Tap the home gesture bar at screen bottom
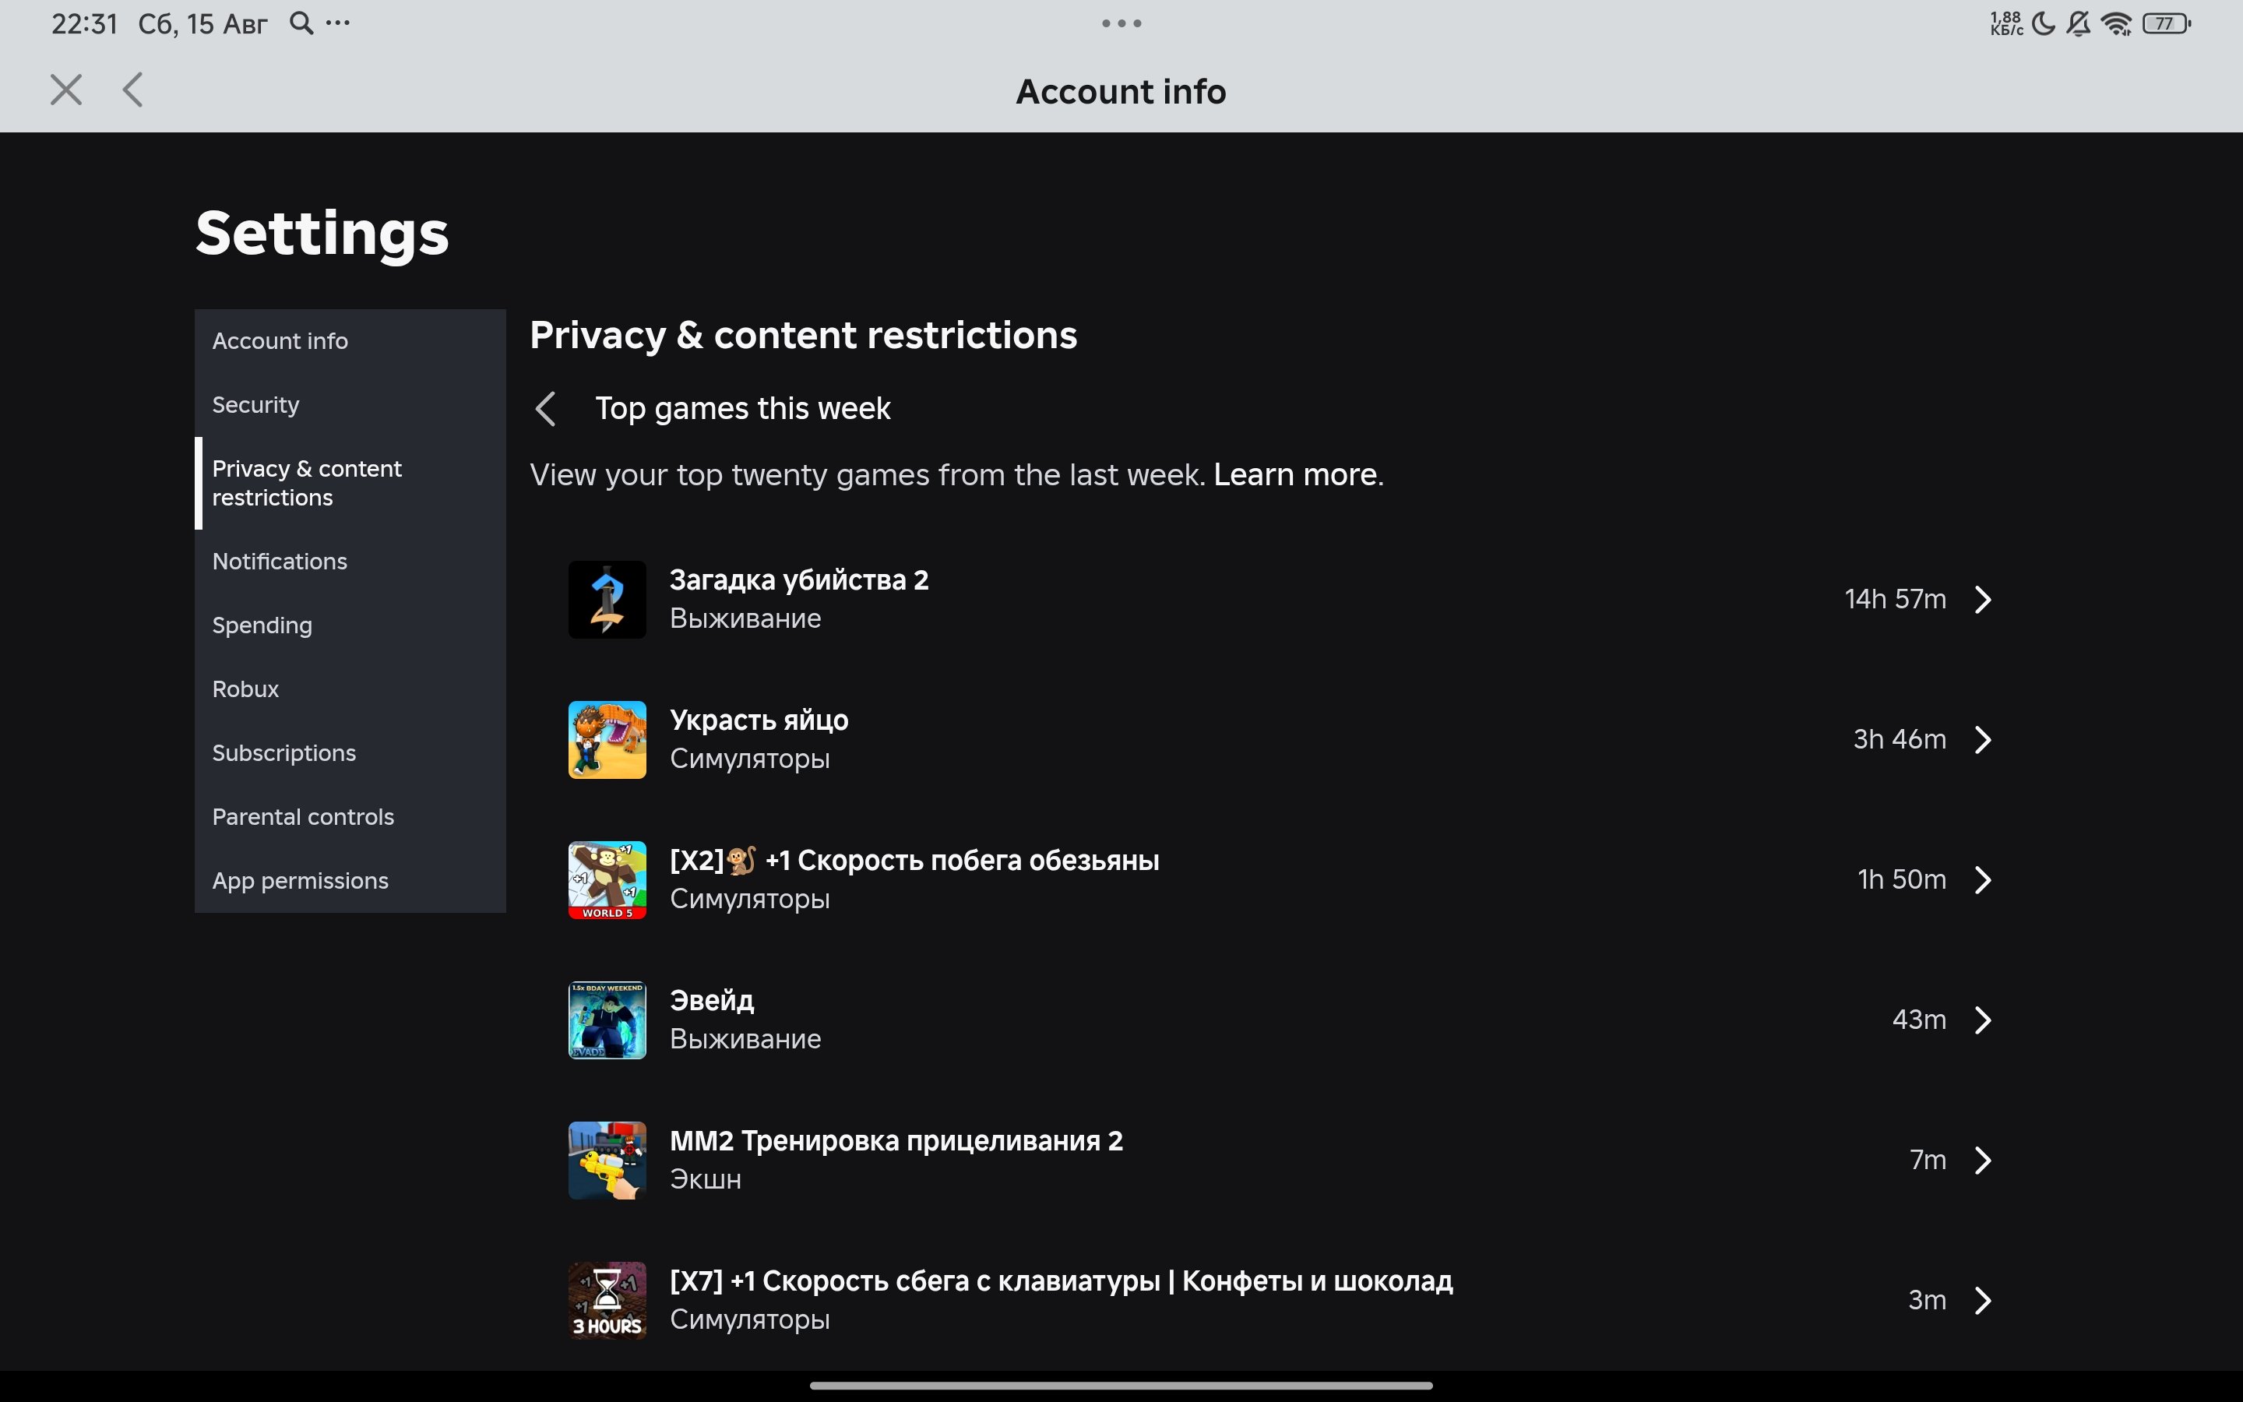Image resolution: width=2243 pixels, height=1402 pixels. (x=1121, y=1386)
